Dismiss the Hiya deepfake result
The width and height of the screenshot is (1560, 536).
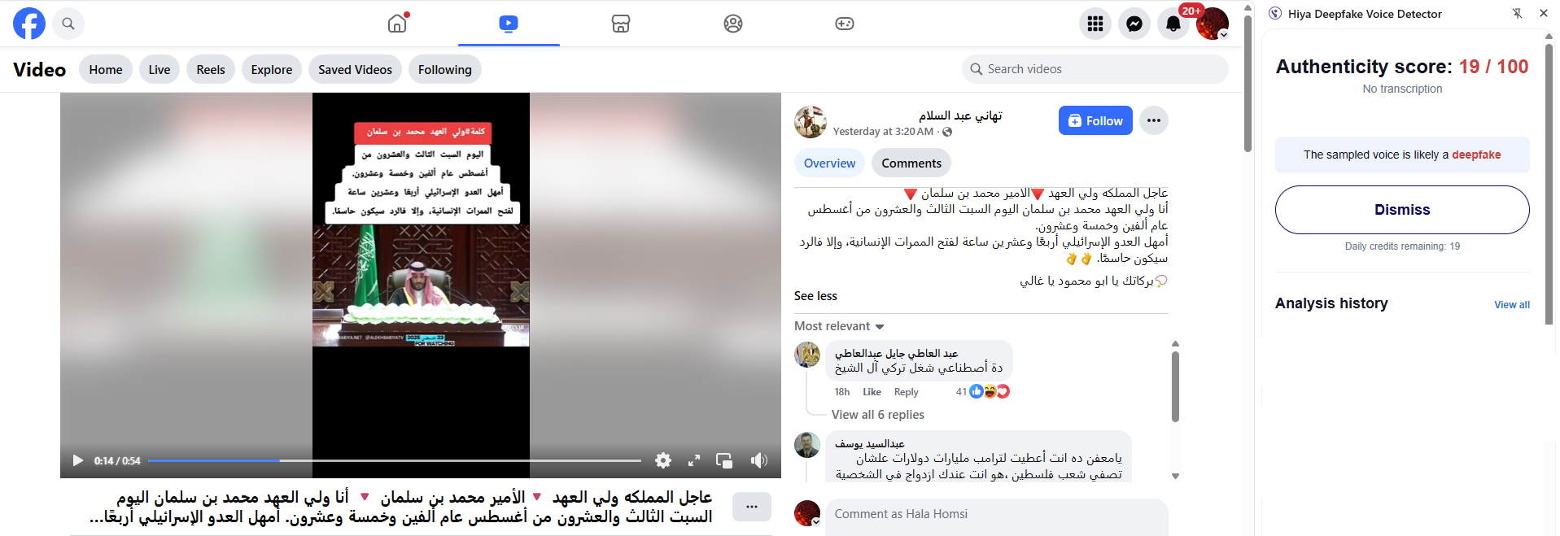[1402, 210]
